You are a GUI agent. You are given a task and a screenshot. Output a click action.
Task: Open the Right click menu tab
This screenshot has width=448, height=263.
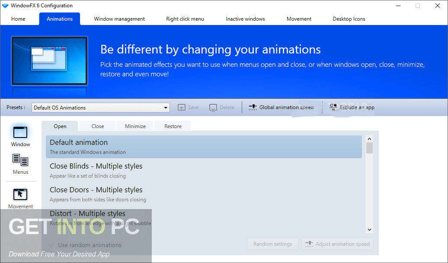[x=185, y=19]
